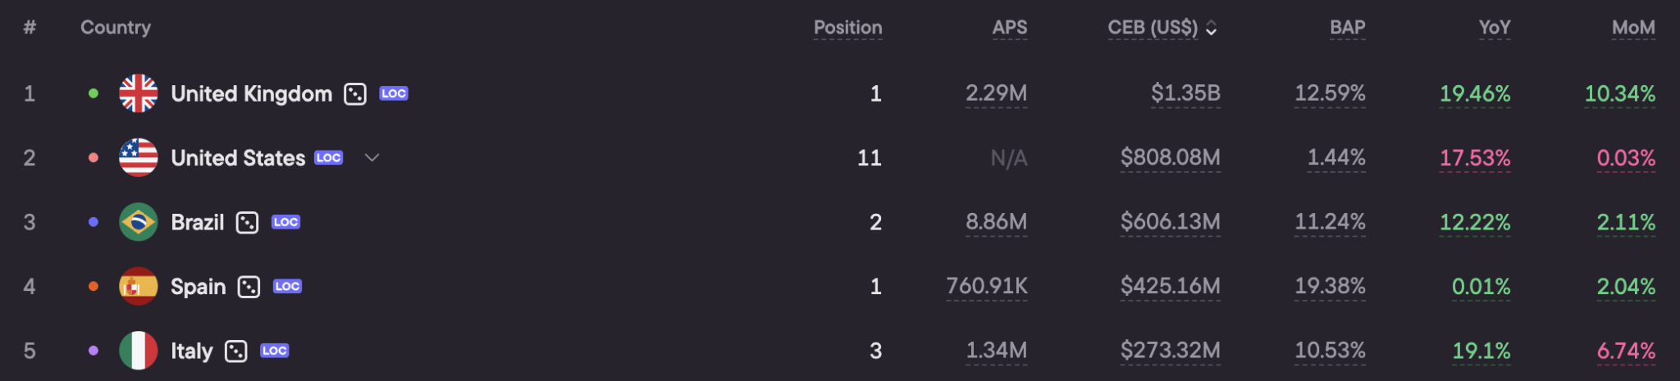Viewport: 1680px width, 381px height.
Task: Click the purple status dot for Italy
Action: (94, 351)
